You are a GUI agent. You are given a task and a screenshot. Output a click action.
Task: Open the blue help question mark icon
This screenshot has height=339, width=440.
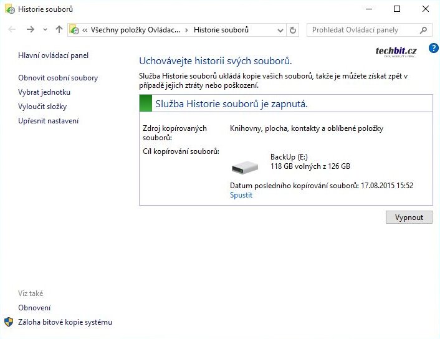(434, 48)
